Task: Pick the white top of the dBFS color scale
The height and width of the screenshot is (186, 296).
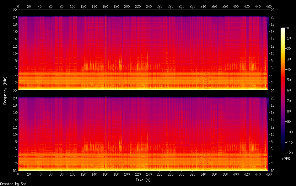Action: point(283,29)
